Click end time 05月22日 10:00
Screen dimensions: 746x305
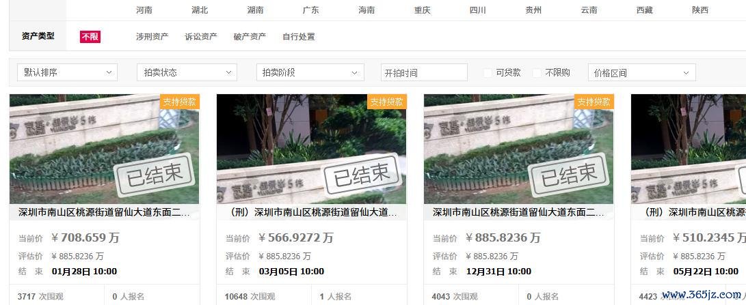706,272
